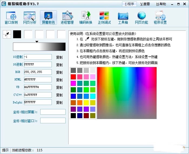Click the black triangle brightness marker

37,41
